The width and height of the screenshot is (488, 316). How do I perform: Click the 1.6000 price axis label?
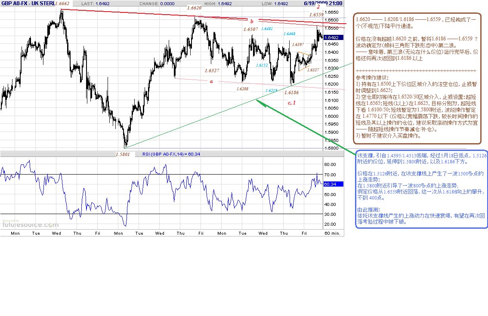[x=331, y=117]
